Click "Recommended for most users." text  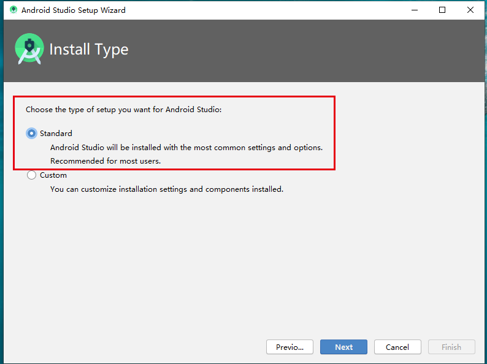[105, 161]
